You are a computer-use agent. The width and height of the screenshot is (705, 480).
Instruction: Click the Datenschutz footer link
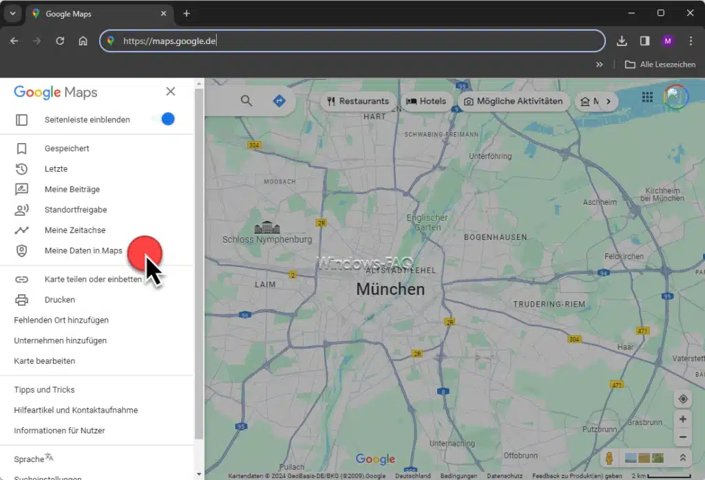(x=505, y=476)
